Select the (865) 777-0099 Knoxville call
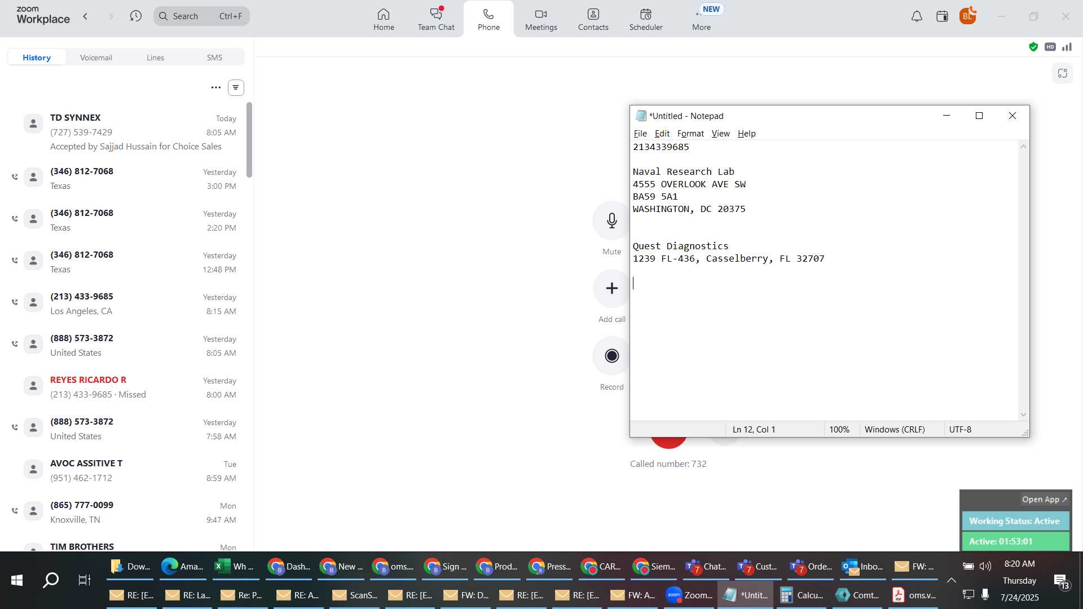 (127, 512)
